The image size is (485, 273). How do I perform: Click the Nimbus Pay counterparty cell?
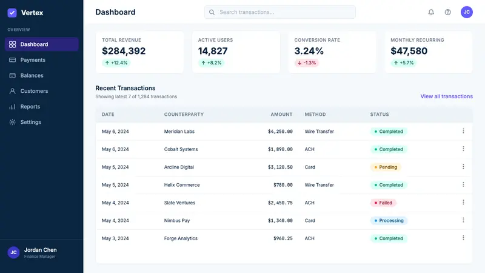click(x=177, y=220)
